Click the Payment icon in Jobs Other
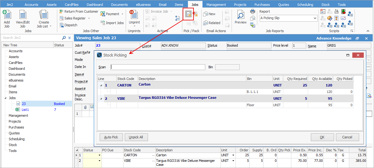 (103, 14)
